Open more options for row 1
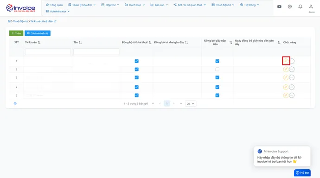Image resolution: width=320 pixels, height=178 pixels. tap(292, 61)
